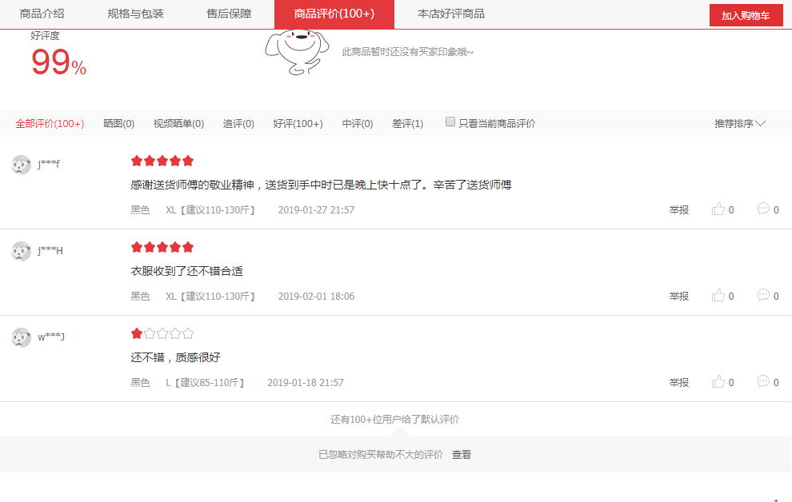The height and width of the screenshot is (502, 792).
Task: Click 加入购物车 button
Action: point(746,15)
